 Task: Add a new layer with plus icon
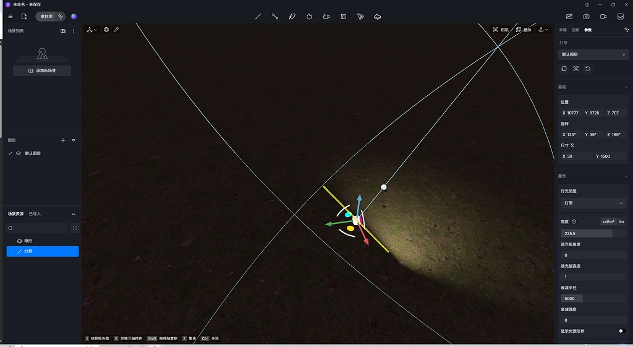tap(63, 140)
